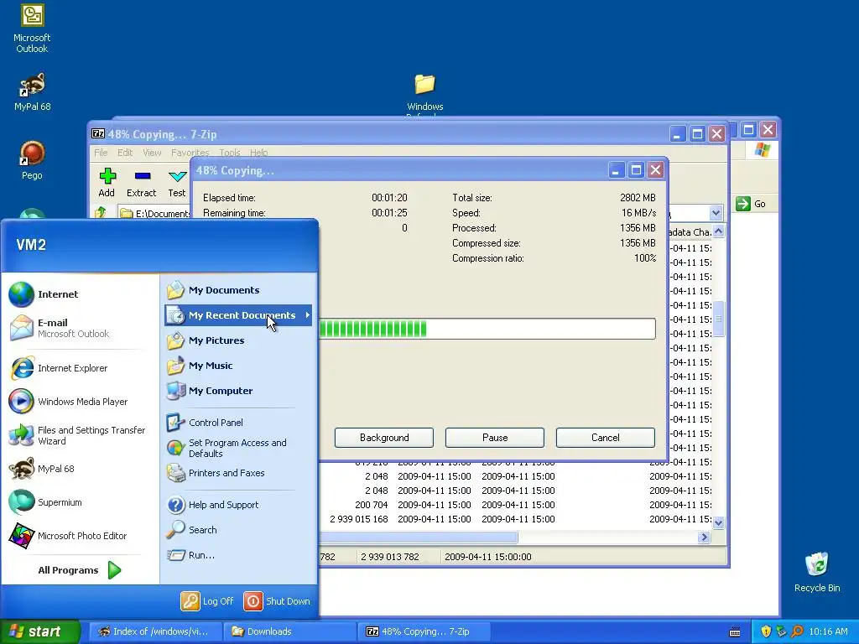This screenshot has width=859, height=644.
Task: Switch to 48% Copying 7-Zip taskbar button
Action: coord(423,631)
